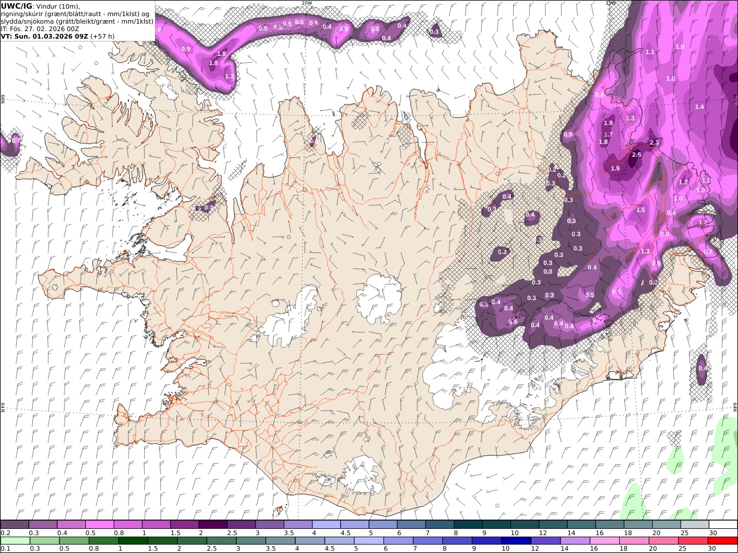Screen dimensions: 738x553
Task: Select the 1.1 snowfall label at the top right
Action: tap(650, 52)
